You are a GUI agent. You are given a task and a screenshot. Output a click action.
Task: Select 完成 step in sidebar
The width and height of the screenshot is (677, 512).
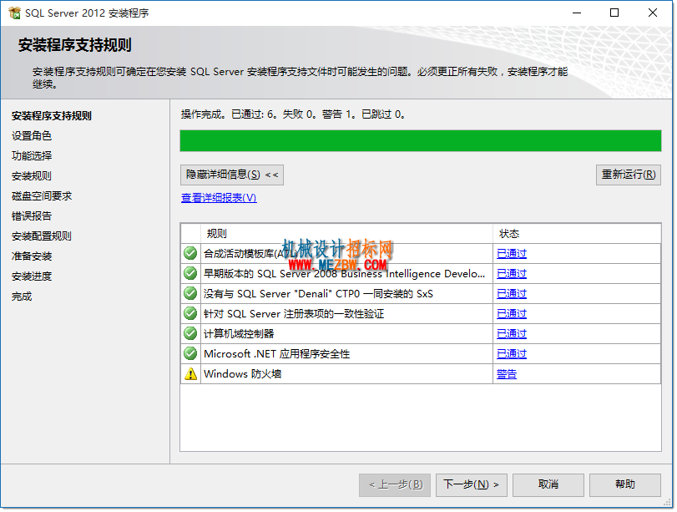coord(22,297)
